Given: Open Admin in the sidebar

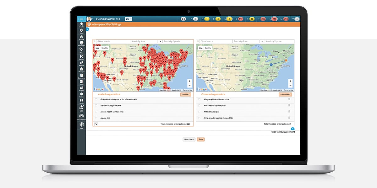Looking at the screenshot, I should (81, 101).
